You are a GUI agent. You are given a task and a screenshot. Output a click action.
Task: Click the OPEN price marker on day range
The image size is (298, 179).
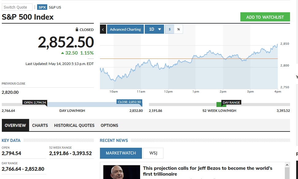coord(35,102)
